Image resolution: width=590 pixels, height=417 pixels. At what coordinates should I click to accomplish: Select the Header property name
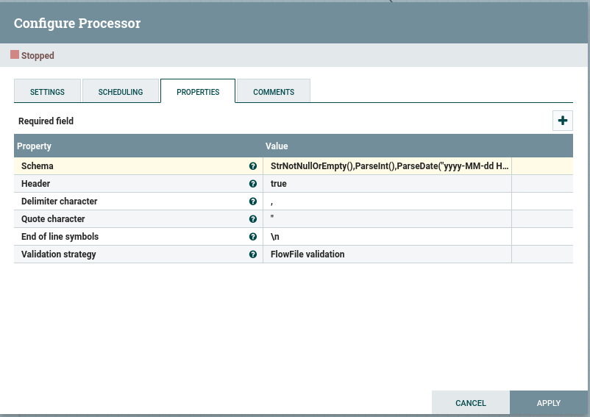[x=36, y=184]
